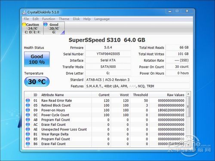Click the Firmware value 5.0.4
Image resolution: width=215 pixels, height=161 pixels.
108,48
